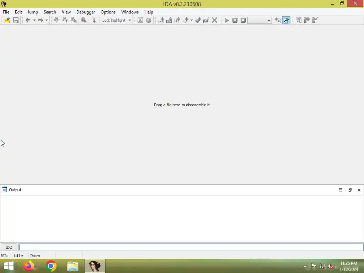Click the convert to data icon
Image resolution: width=364 pixels, height=273 pixels.
coord(169,20)
